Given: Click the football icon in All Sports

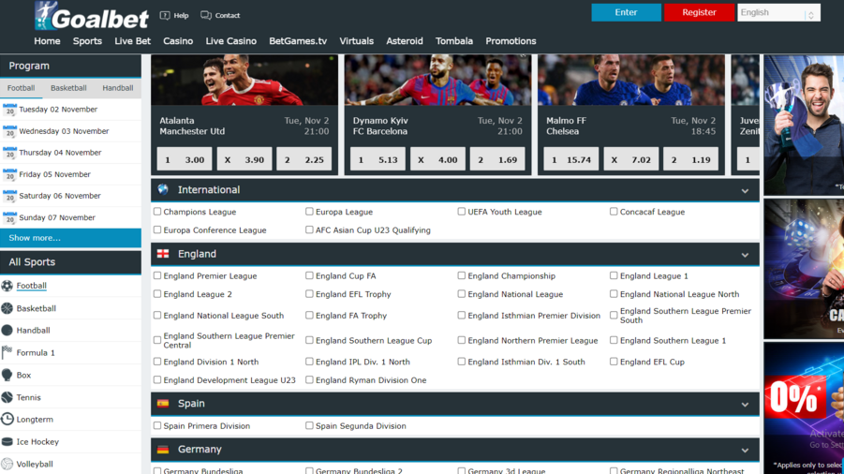Looking at the screenshot, I should pos(7,286).
